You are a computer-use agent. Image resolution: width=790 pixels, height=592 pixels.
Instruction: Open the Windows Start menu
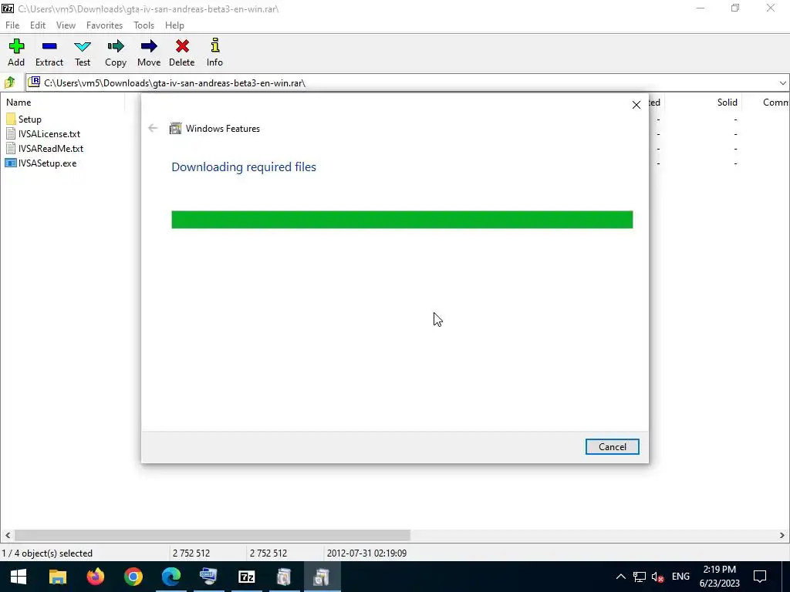click(19, 577)
